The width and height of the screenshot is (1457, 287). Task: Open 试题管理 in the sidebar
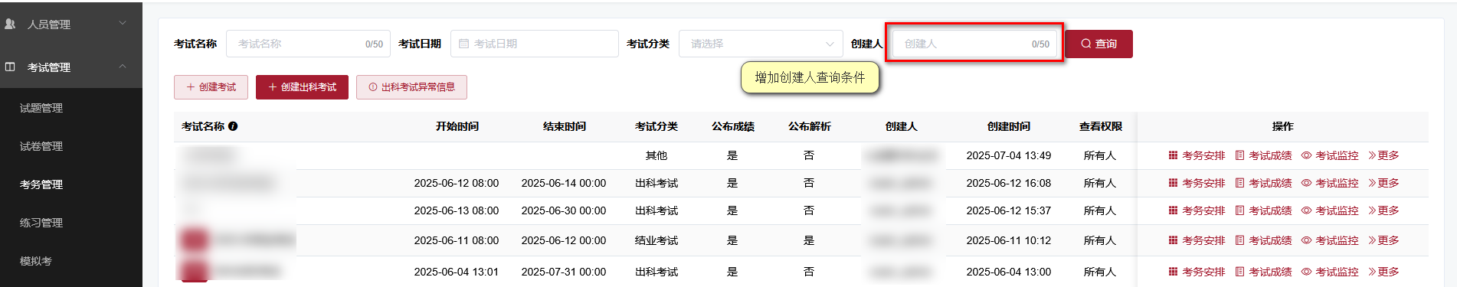[x=41, y=108]
